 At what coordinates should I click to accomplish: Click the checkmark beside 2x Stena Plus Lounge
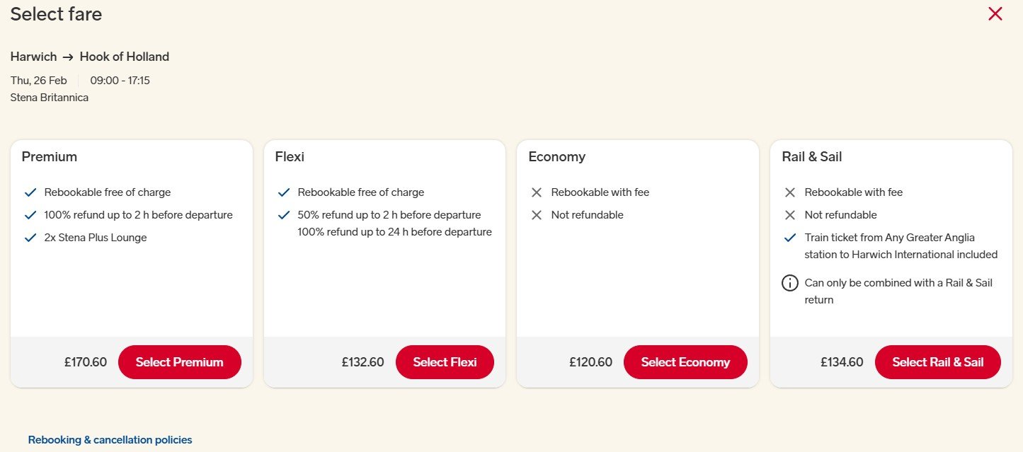coord(30,238)
